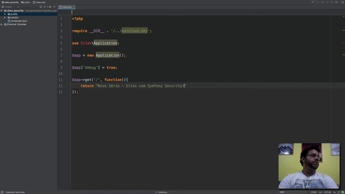Select silex_security root in project tree

[x=13, y=11]
